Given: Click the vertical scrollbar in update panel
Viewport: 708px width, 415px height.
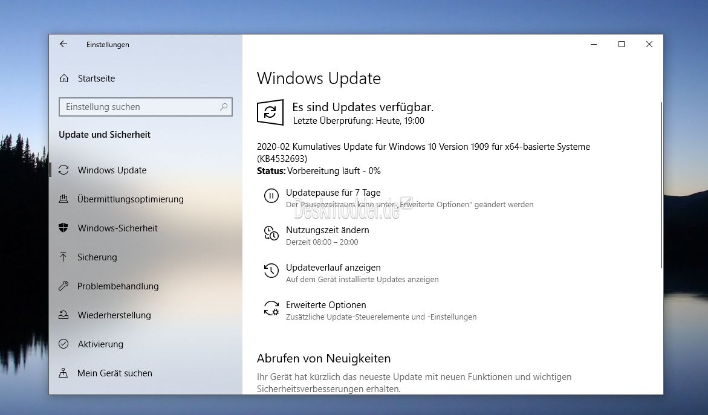Looking at the screenshot, I should [x=661, y=181].
